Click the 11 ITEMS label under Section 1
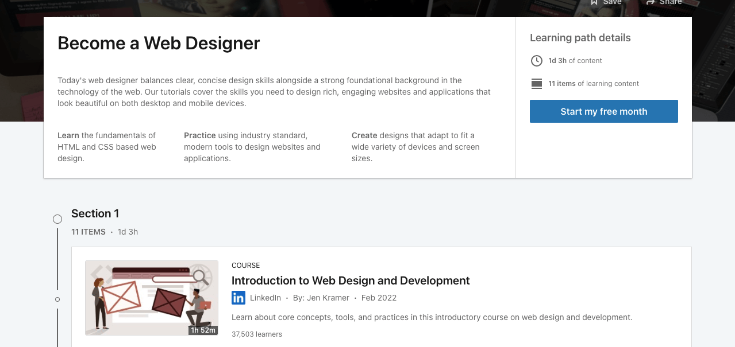 pyautogui.click(x=88, y=232)
